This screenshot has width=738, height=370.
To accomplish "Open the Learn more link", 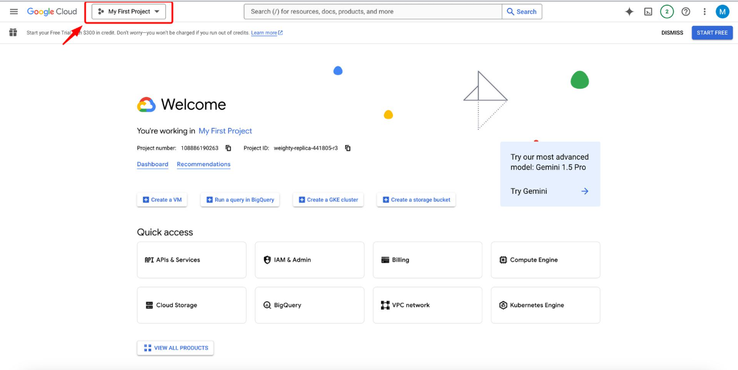I will [264, 32].
